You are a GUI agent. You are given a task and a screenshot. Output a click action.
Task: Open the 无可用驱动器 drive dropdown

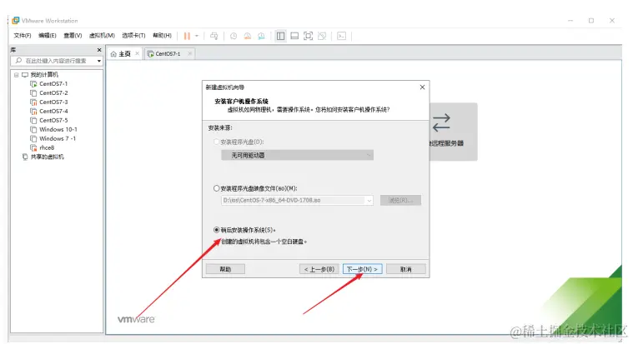pyautogui.click(x=297, y=155)
